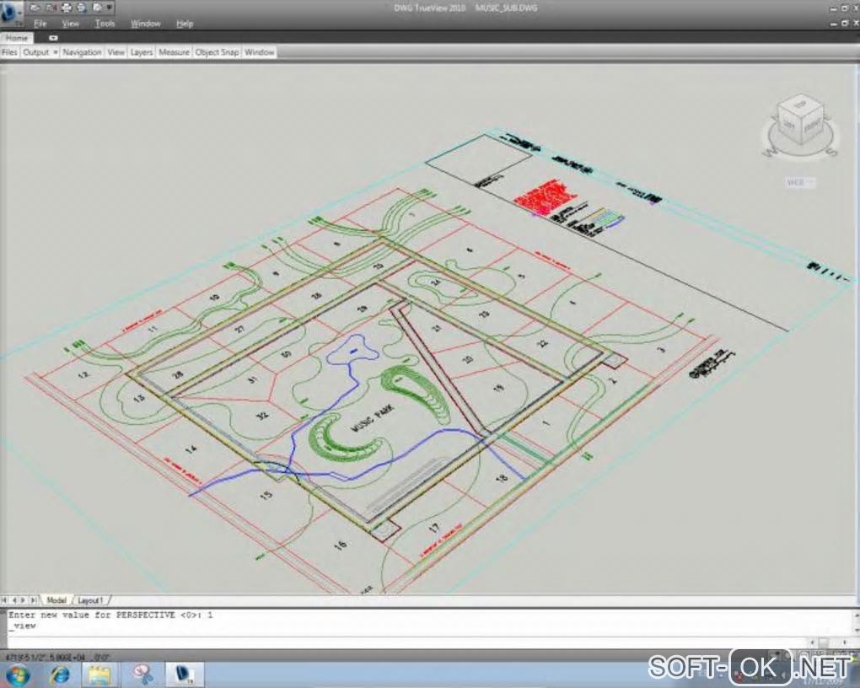The width and height of the screenshot is (860, 688).
Task: Switch to the Layout1 tab
Action: [x=90, y=600]
